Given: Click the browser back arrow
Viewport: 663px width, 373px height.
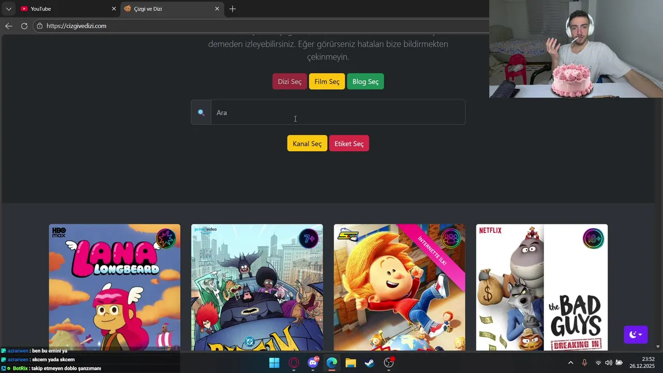Looking at the screenshot, I should coord(8,26).
